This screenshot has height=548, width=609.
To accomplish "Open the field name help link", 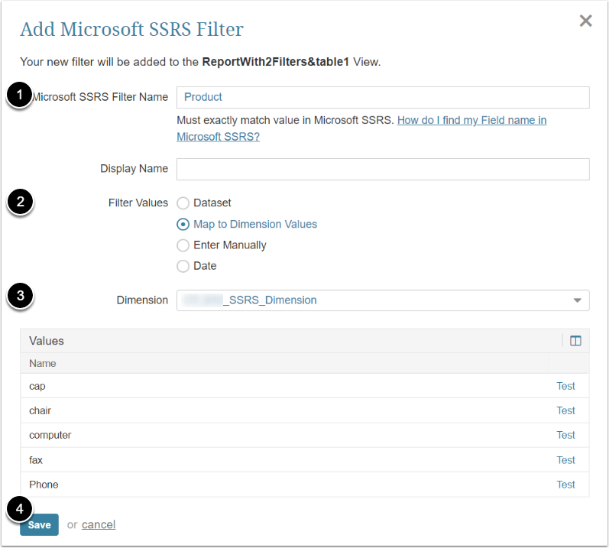I will [x=471, y=121].
